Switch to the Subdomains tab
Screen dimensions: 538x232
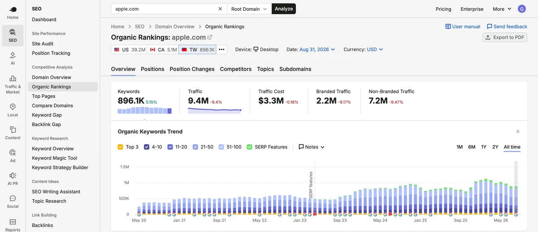click(295, 69)
